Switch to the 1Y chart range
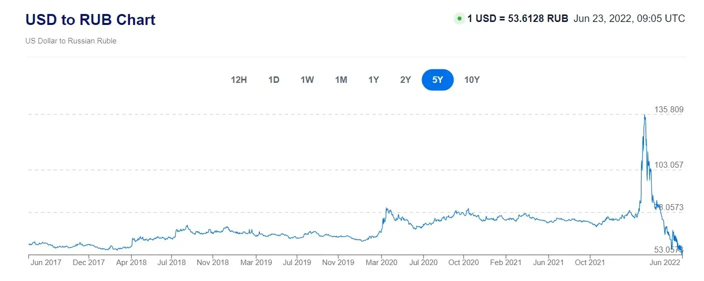 pos(373,80)
